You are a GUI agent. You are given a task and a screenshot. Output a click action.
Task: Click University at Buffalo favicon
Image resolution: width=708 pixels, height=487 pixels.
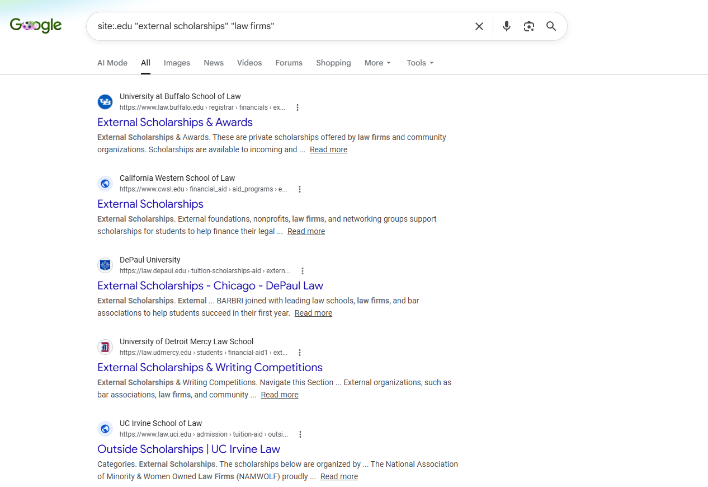[105, 102]
